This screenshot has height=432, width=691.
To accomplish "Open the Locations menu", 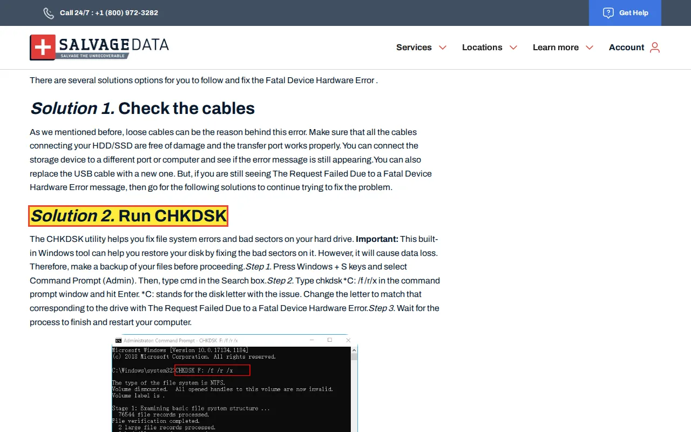I will point(482,48).
